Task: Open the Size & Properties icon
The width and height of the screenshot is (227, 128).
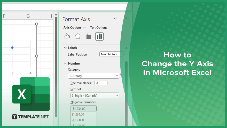Action: [89, 36]
